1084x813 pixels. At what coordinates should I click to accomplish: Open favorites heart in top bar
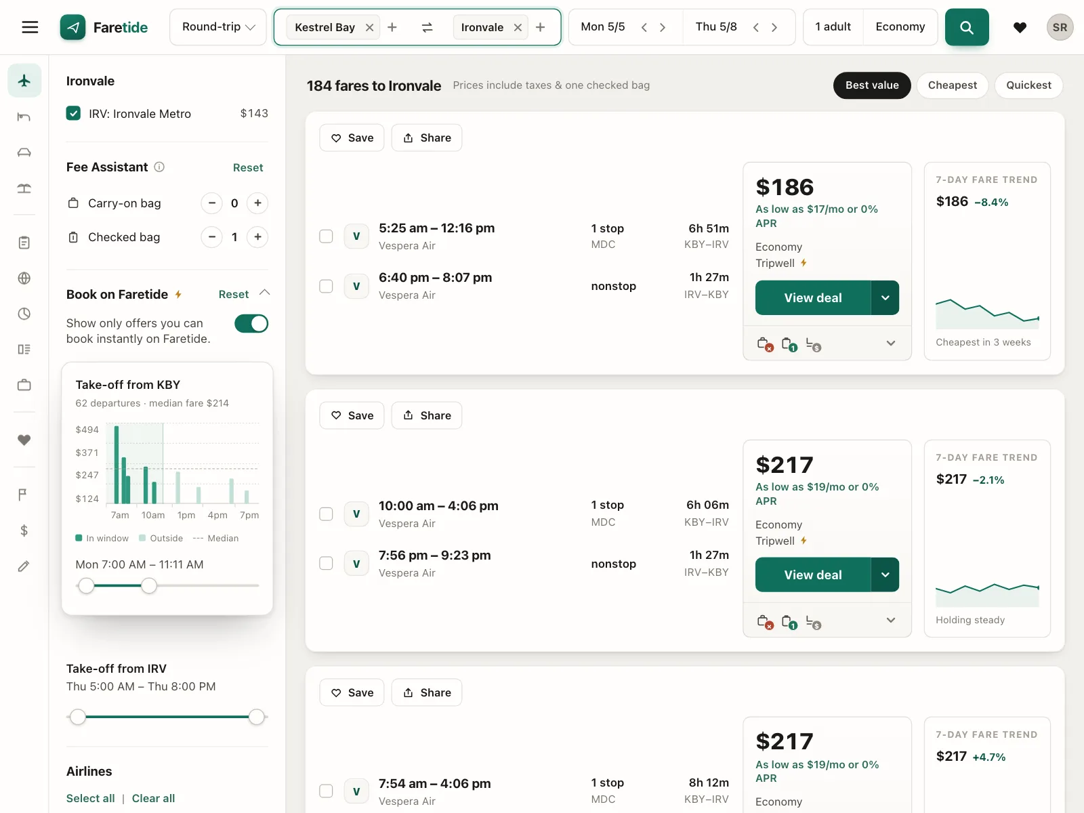pos(1020,27)
